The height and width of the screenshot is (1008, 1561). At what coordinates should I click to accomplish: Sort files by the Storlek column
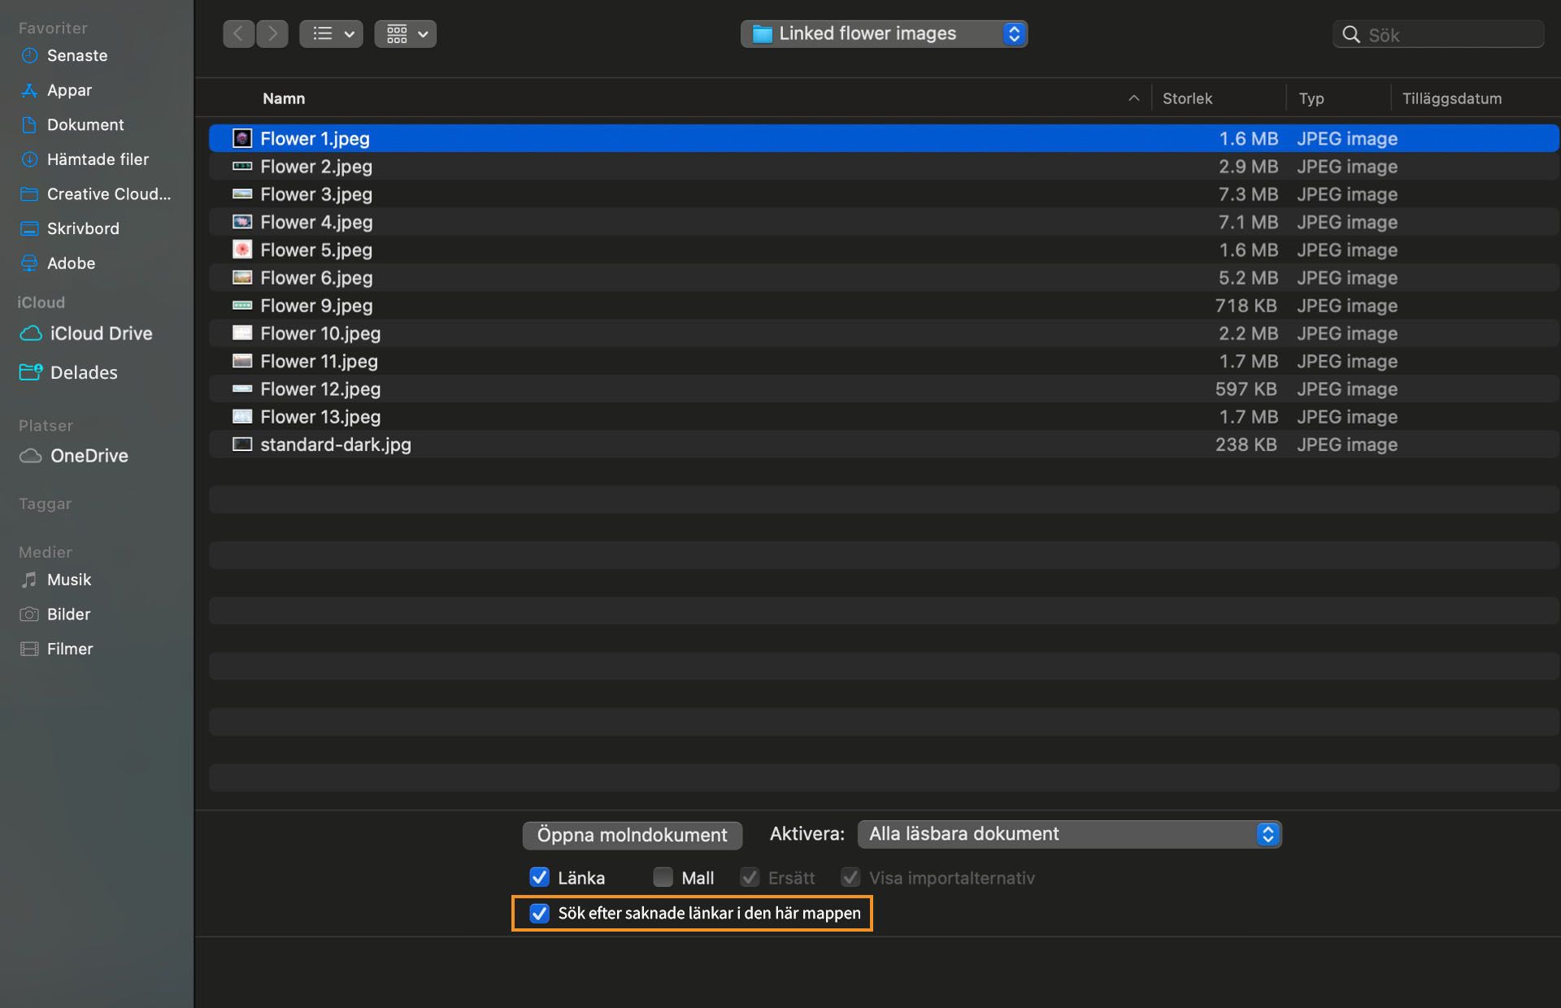1187,99
